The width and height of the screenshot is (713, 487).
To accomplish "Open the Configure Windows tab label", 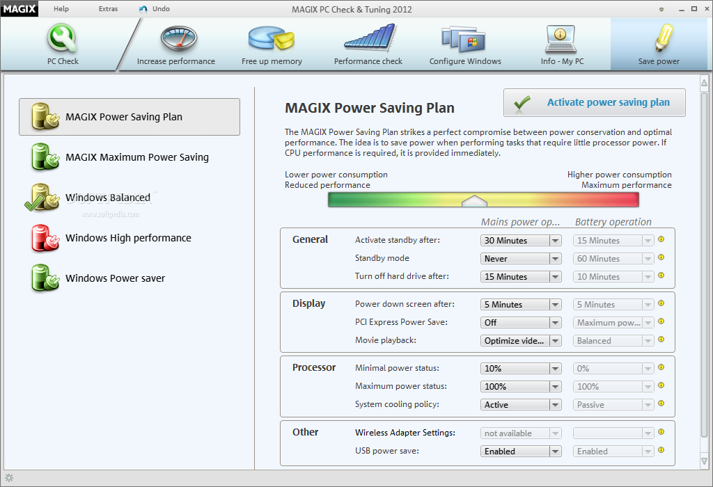I will pyautogui.click(x=465, y=61).
